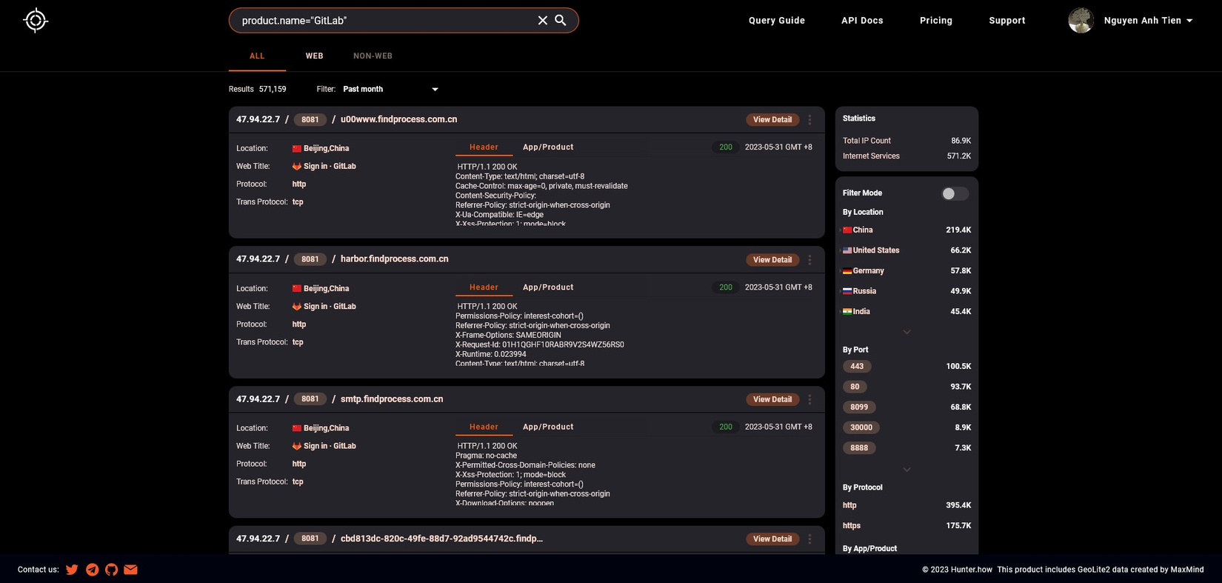1222x583 pixels.
Task: Open the API Docs link
Action: point(862,21)
